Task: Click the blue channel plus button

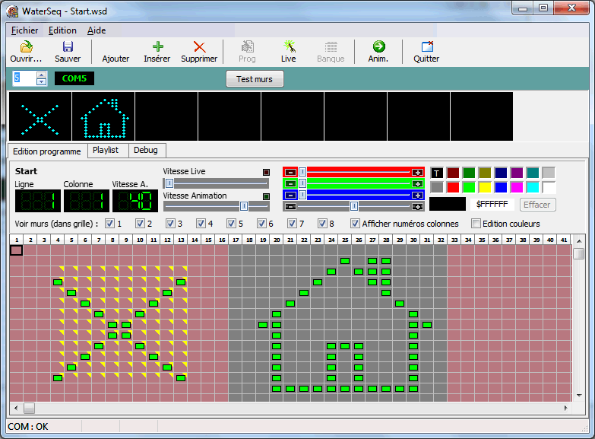Action: click(x=417, y=195)
